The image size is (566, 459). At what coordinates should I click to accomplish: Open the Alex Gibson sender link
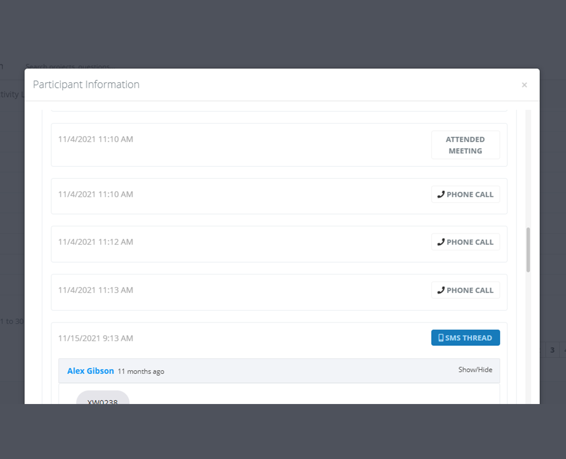point(90,371)
